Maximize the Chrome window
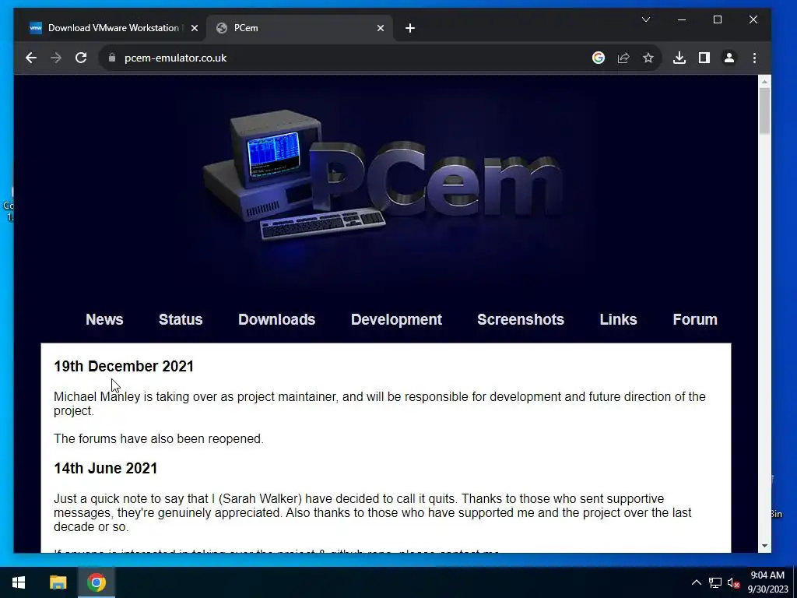Image resolution: width=797 pixels, height=598 pixels. point(717,19)
